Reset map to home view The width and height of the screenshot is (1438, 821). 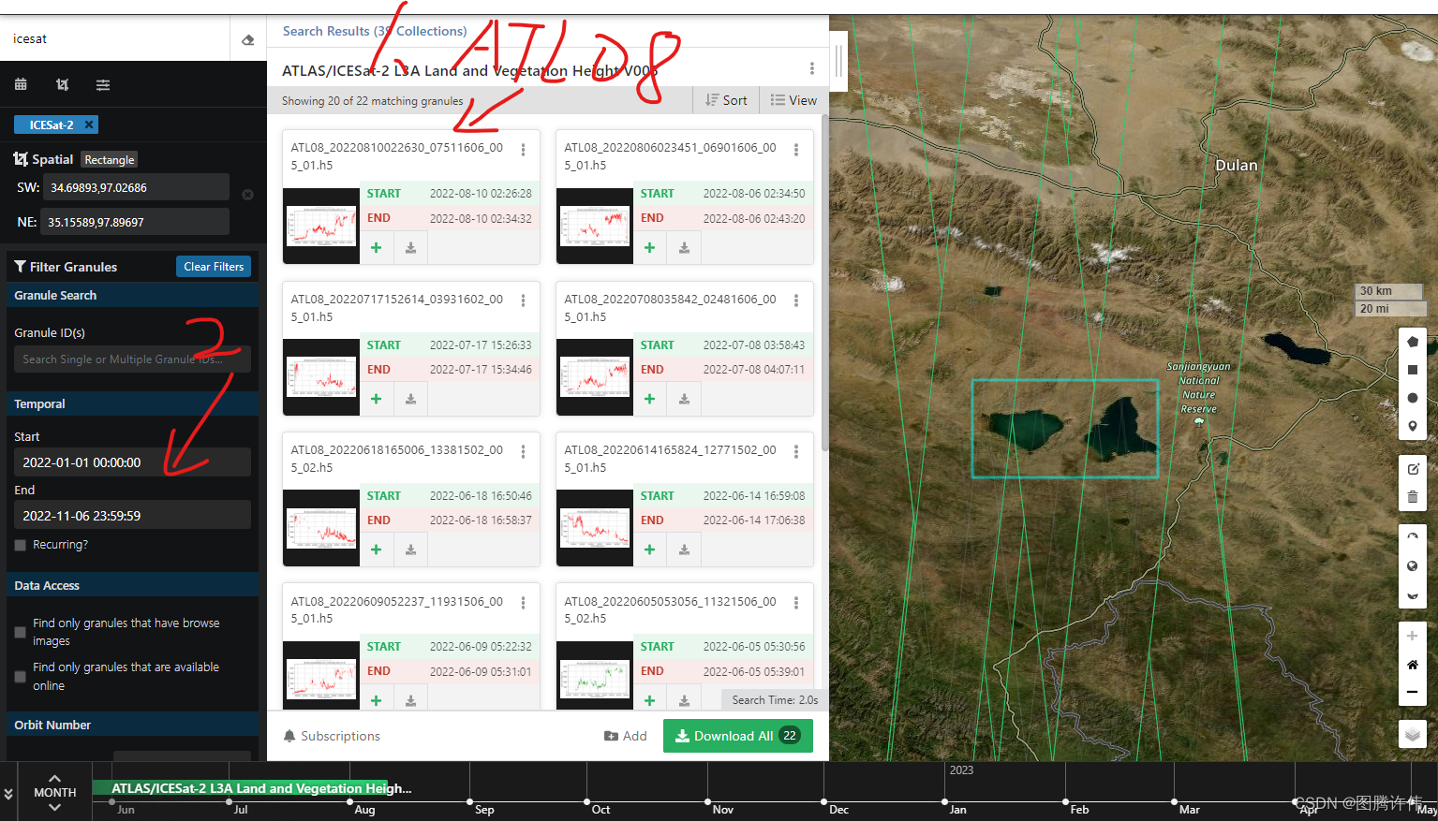click(1413, 664)
